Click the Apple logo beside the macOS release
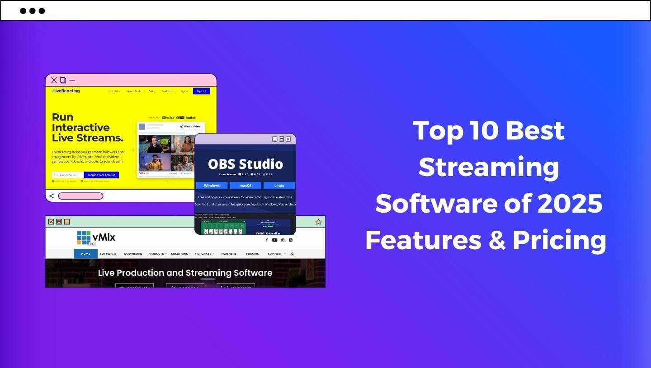 click(x=252, y=174)
